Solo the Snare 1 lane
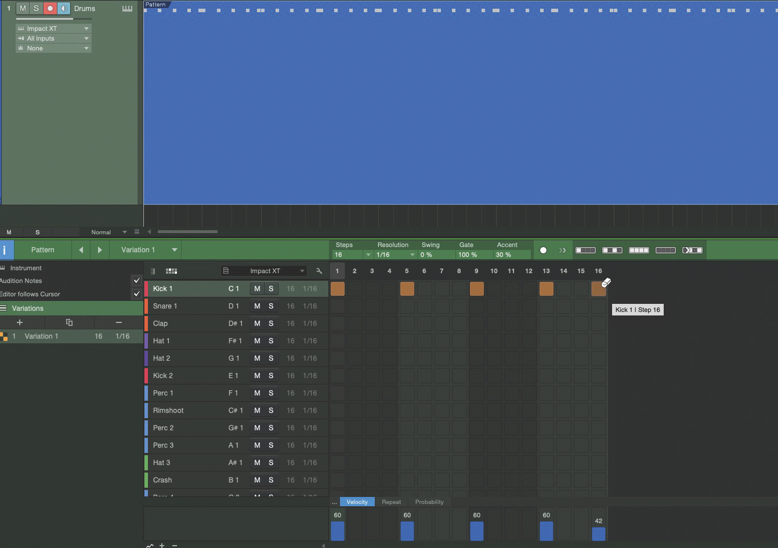 click(x=271, y=306)
